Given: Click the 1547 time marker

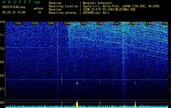Looking at the screenshot, I should click(116, 23).
